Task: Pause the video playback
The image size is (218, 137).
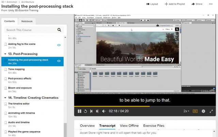Action: pyautogui.click(x=79, y=111)
